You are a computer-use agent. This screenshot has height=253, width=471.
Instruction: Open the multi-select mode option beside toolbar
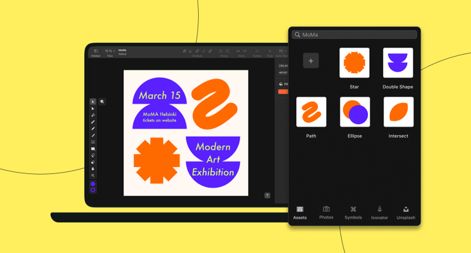(x=102, y=102)
